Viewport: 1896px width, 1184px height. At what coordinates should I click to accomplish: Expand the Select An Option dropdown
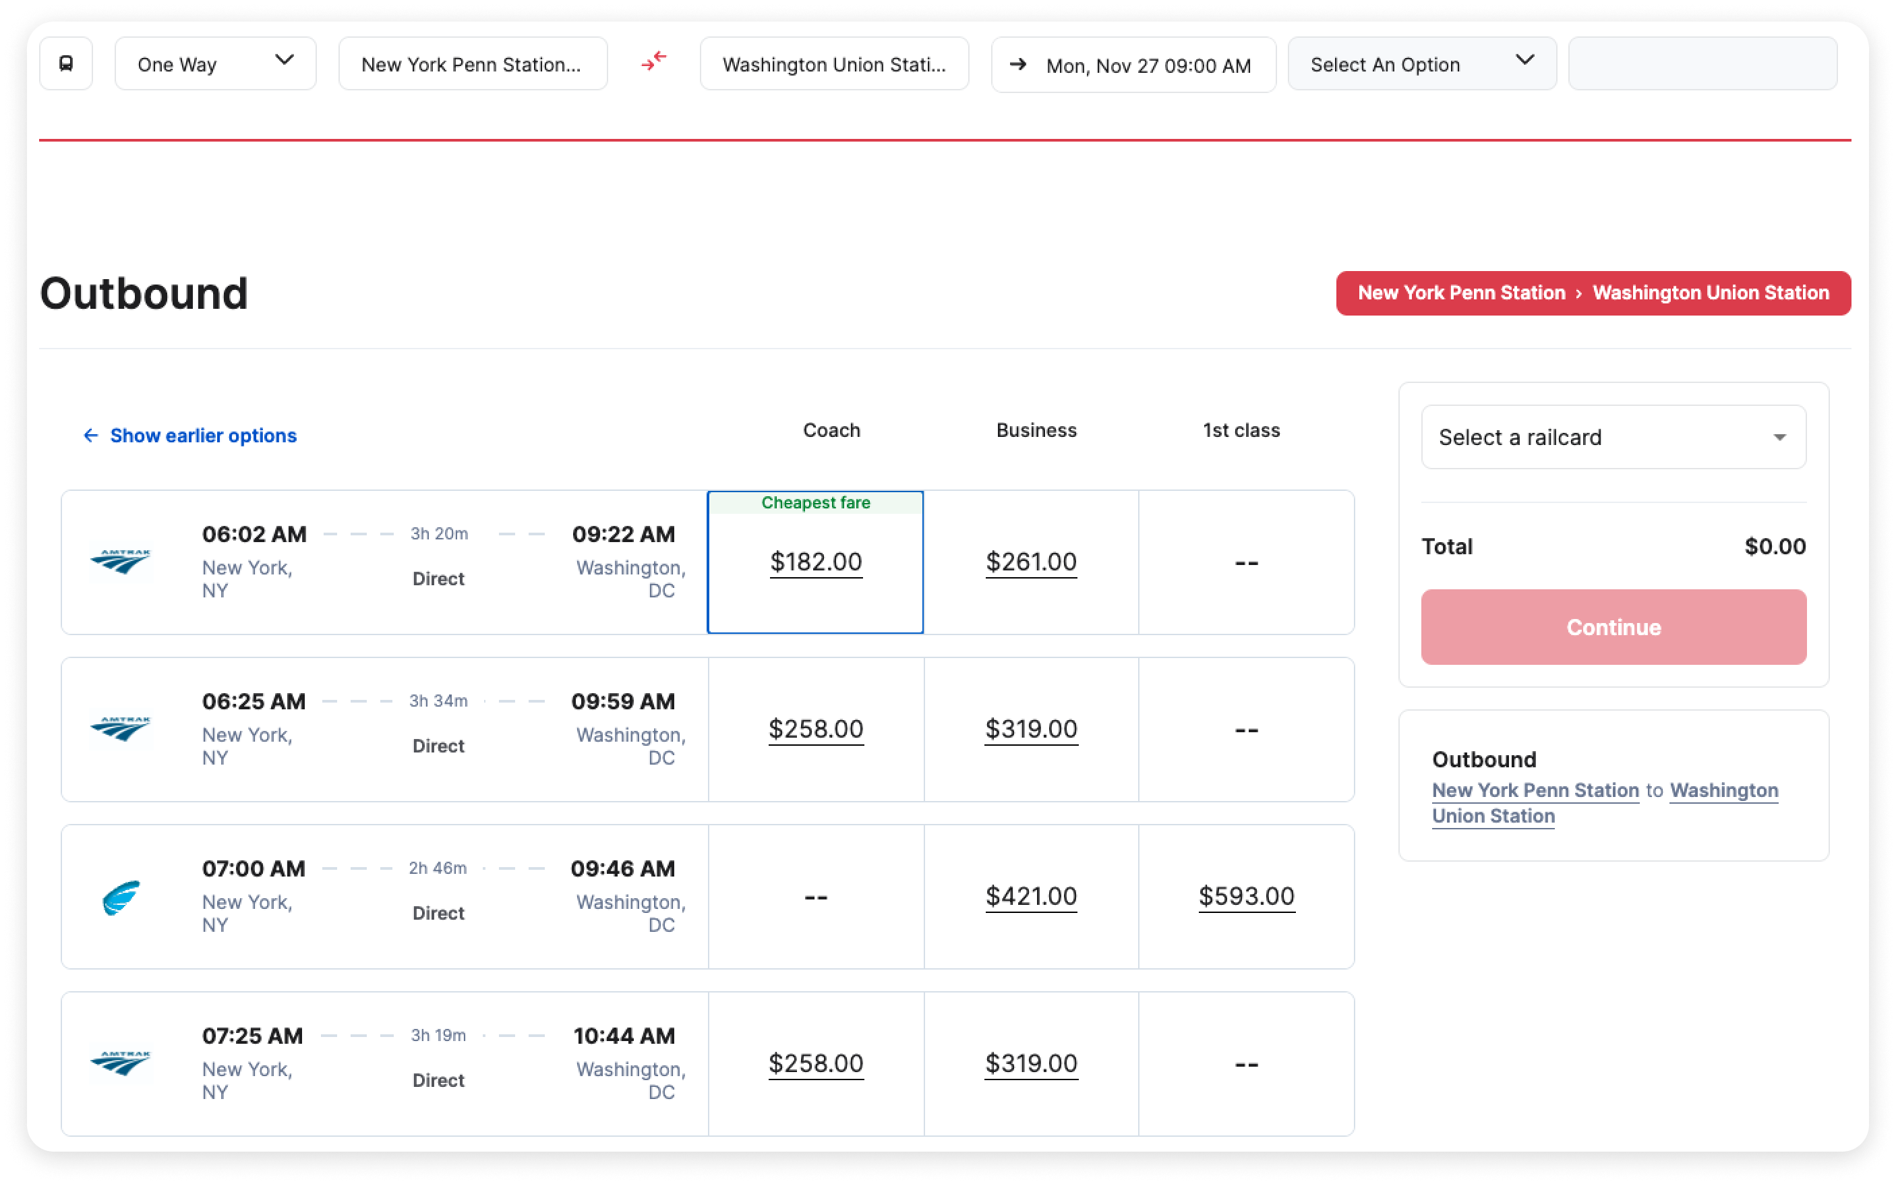[1421, 63]
